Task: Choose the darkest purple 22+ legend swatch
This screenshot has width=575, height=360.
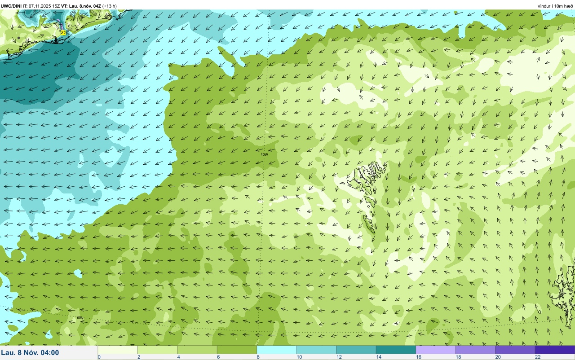Action: click(555, 350)
